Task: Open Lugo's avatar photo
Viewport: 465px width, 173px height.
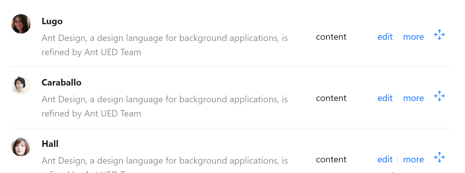Action: [x=21, y=24]
